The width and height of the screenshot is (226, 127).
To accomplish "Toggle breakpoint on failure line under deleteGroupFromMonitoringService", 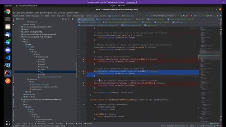I will point(83,61).
